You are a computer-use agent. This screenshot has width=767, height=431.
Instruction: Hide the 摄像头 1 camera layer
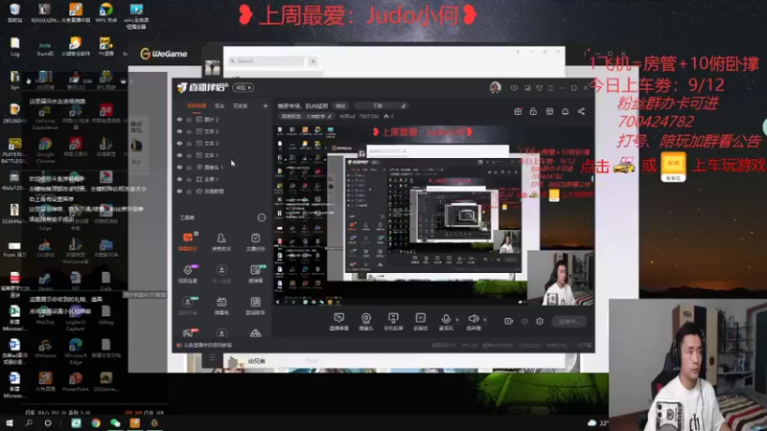(179, 167)
